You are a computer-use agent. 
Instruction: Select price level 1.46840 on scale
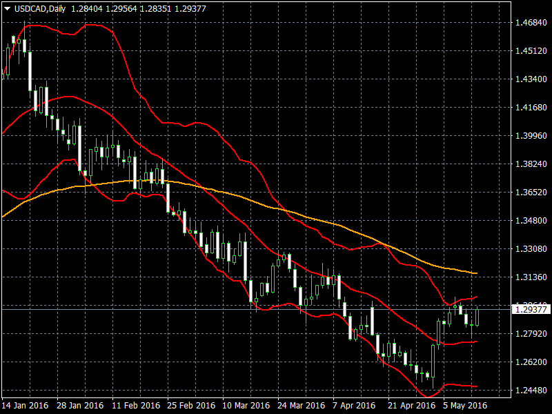pos(531,23)
